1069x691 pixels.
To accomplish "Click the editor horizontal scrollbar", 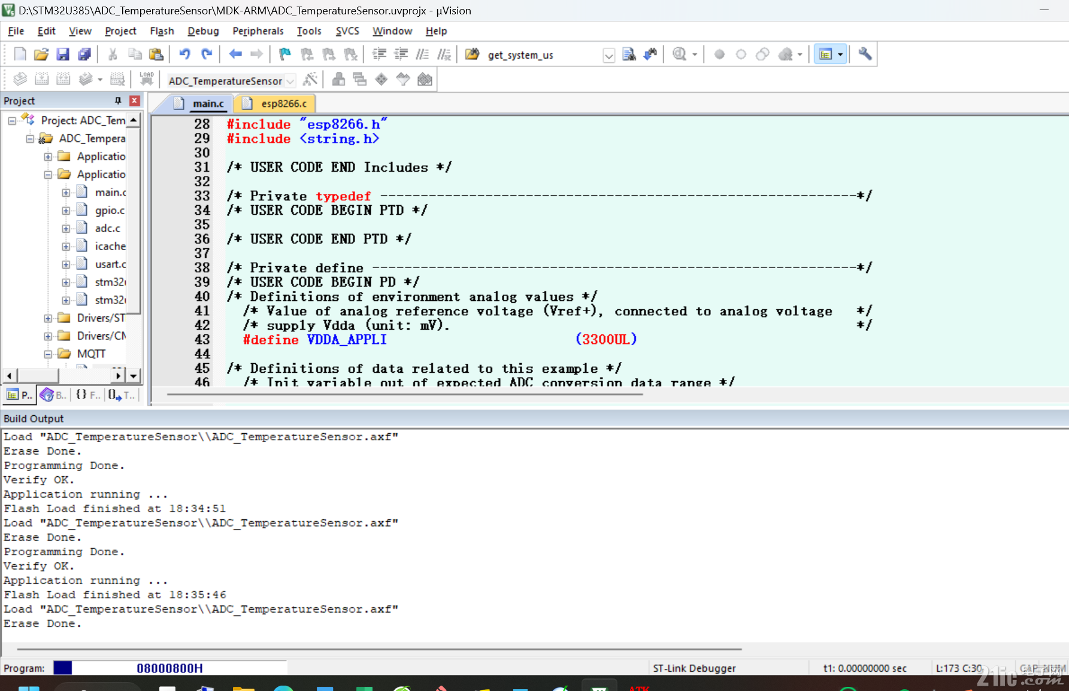I will [x=405, y=395].
